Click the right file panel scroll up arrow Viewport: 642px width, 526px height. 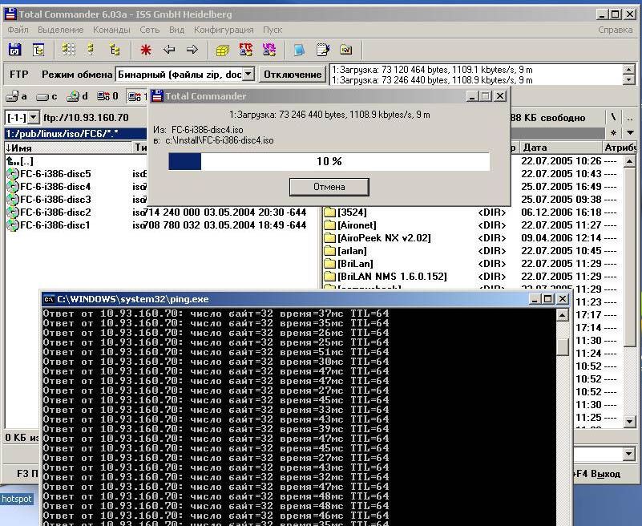(x=630, y=161)
